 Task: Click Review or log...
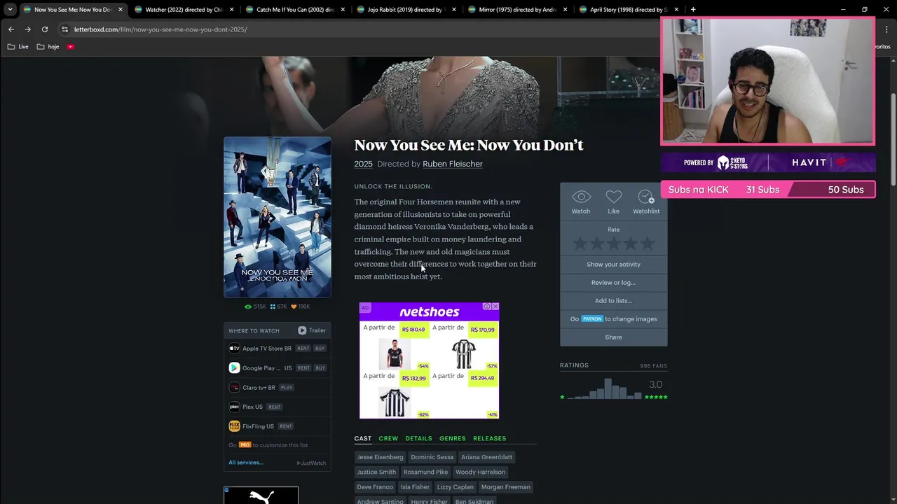[613, 282]
